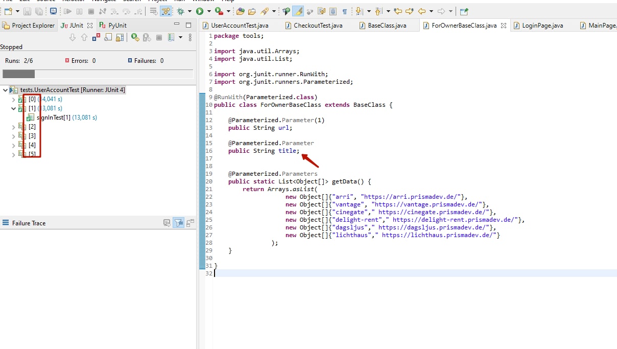This screenshot has height=349, width=617.
Task: Open the Terminal console icon
Action: 53,11
